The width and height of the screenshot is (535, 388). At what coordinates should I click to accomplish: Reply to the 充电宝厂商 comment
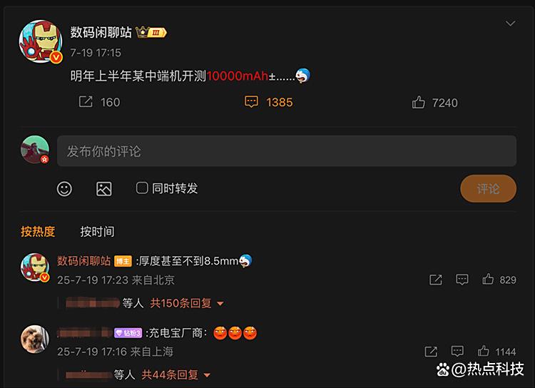pyautogui.click(x=457, y=351)
